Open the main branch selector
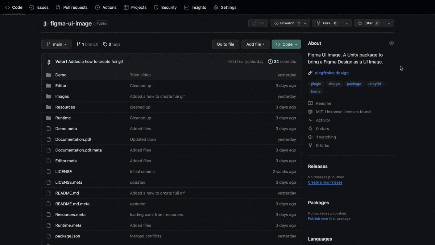This screenshot has width=435, height=245. 57,44
